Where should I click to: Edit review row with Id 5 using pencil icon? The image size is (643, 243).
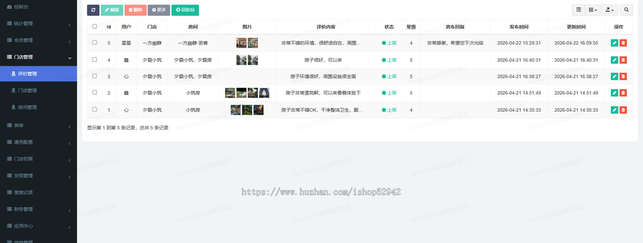click(x=614, y=43)
